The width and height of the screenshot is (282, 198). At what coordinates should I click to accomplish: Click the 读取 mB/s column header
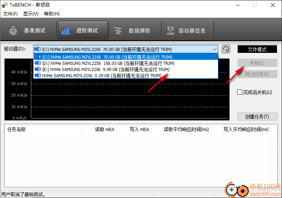100,129
